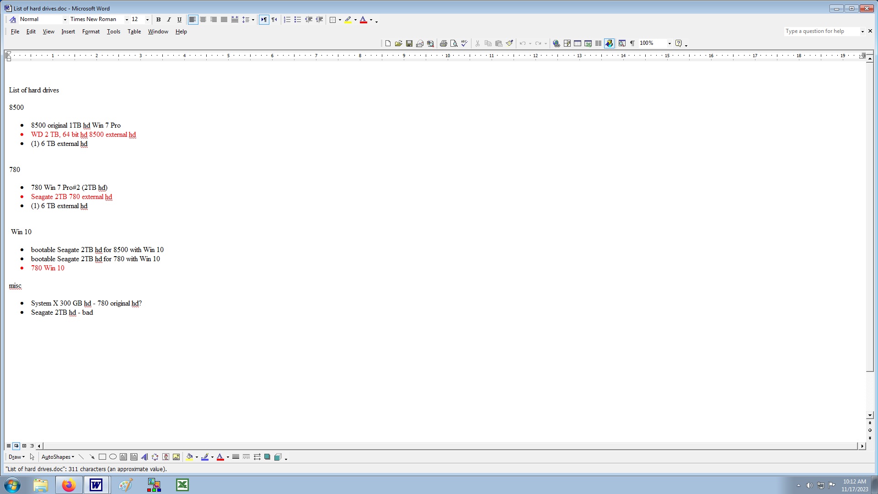Screen dimensions: 878x494
Task: Click the Insert WordArt icon
Action: [145, 457]
